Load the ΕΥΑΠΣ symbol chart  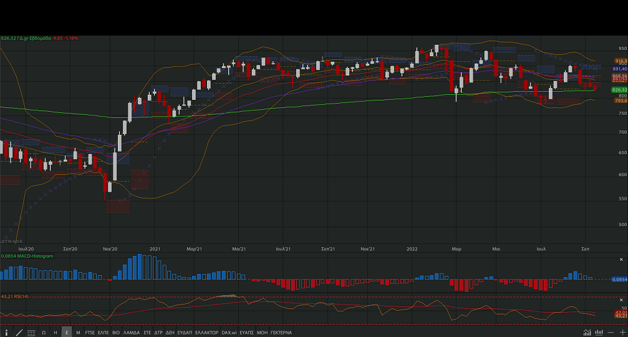[247, 333]
